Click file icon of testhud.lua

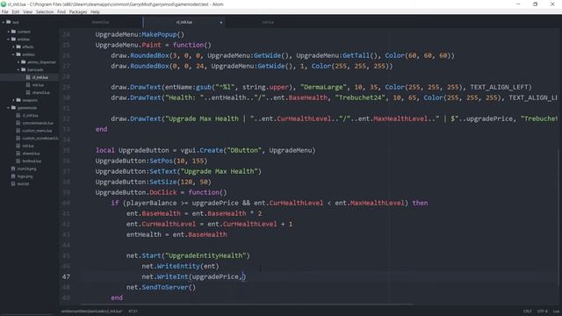click(18, 161)
